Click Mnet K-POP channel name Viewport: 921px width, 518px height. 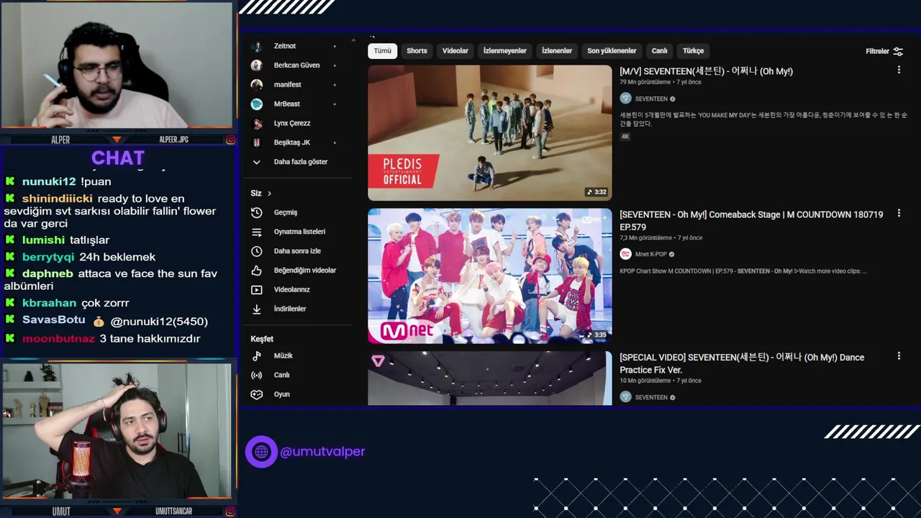(650, 254)
